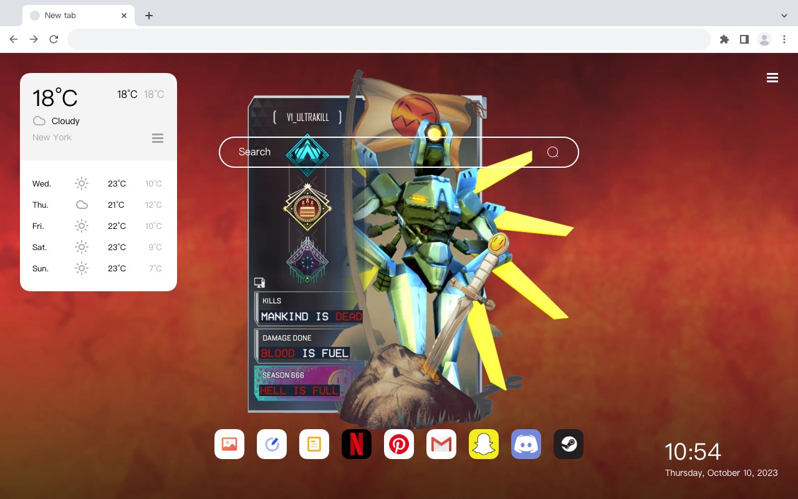Open the Chrome profile avatar
The image size is (798, 499).
[x=764, y=39]
